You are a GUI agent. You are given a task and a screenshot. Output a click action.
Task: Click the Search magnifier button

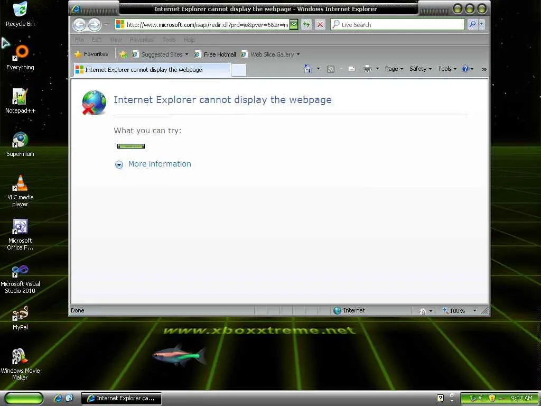point(472,24)
